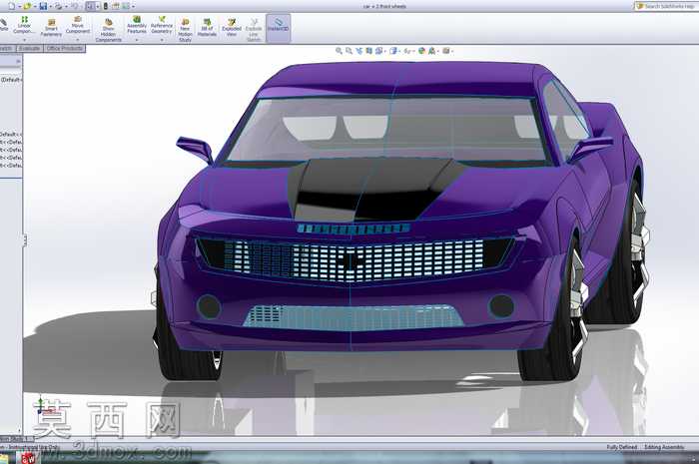Click Previous View icon in view toolbar
The width and height of the screenshot is (699, 464).
point(359,51)
